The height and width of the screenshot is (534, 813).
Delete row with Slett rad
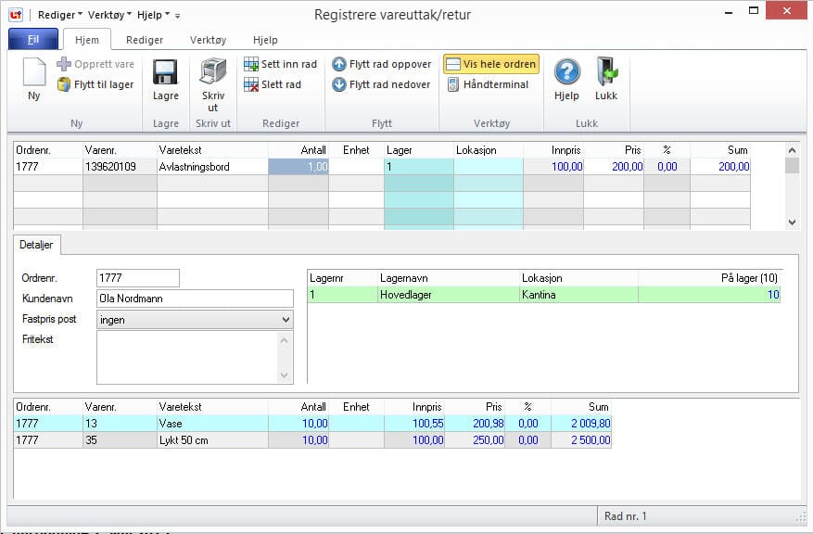pos(251,84)
